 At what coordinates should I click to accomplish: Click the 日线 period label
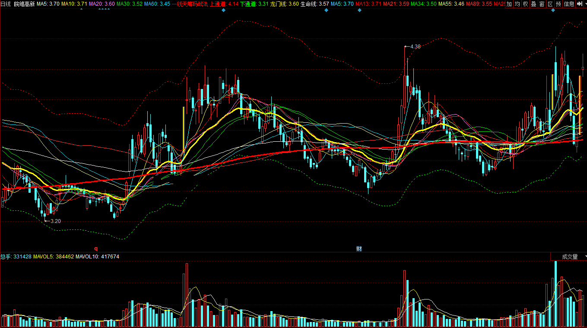(x=6, y=4)
